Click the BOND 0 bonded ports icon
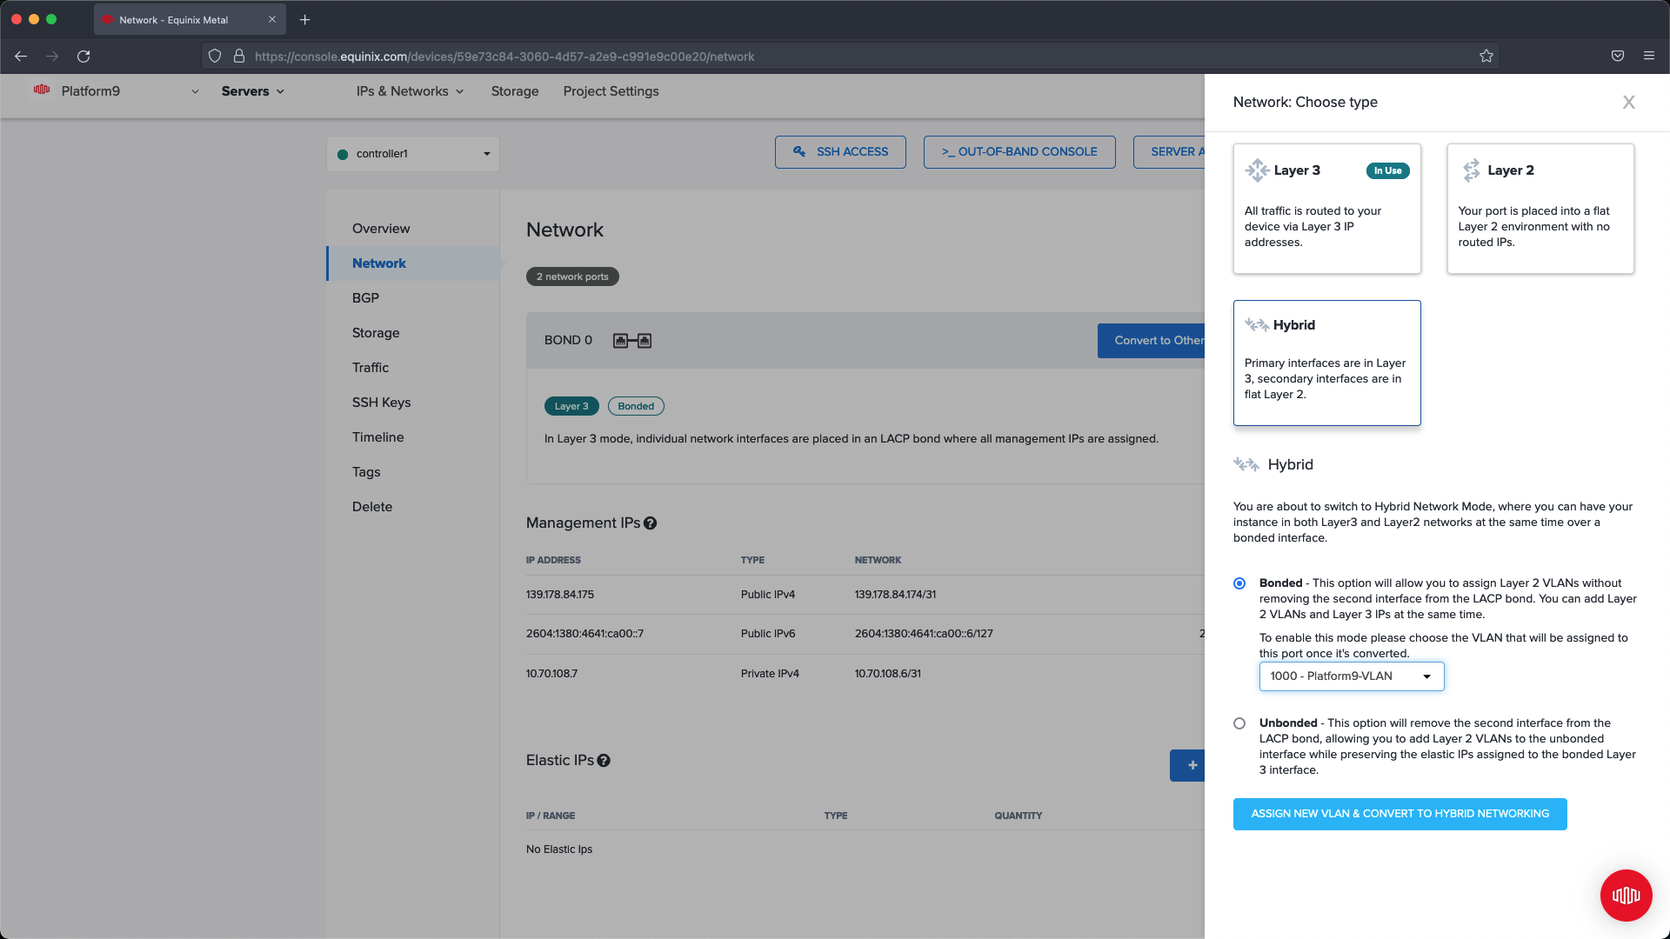This screenshot has width=1670, height=939. [x=632, y=341]
